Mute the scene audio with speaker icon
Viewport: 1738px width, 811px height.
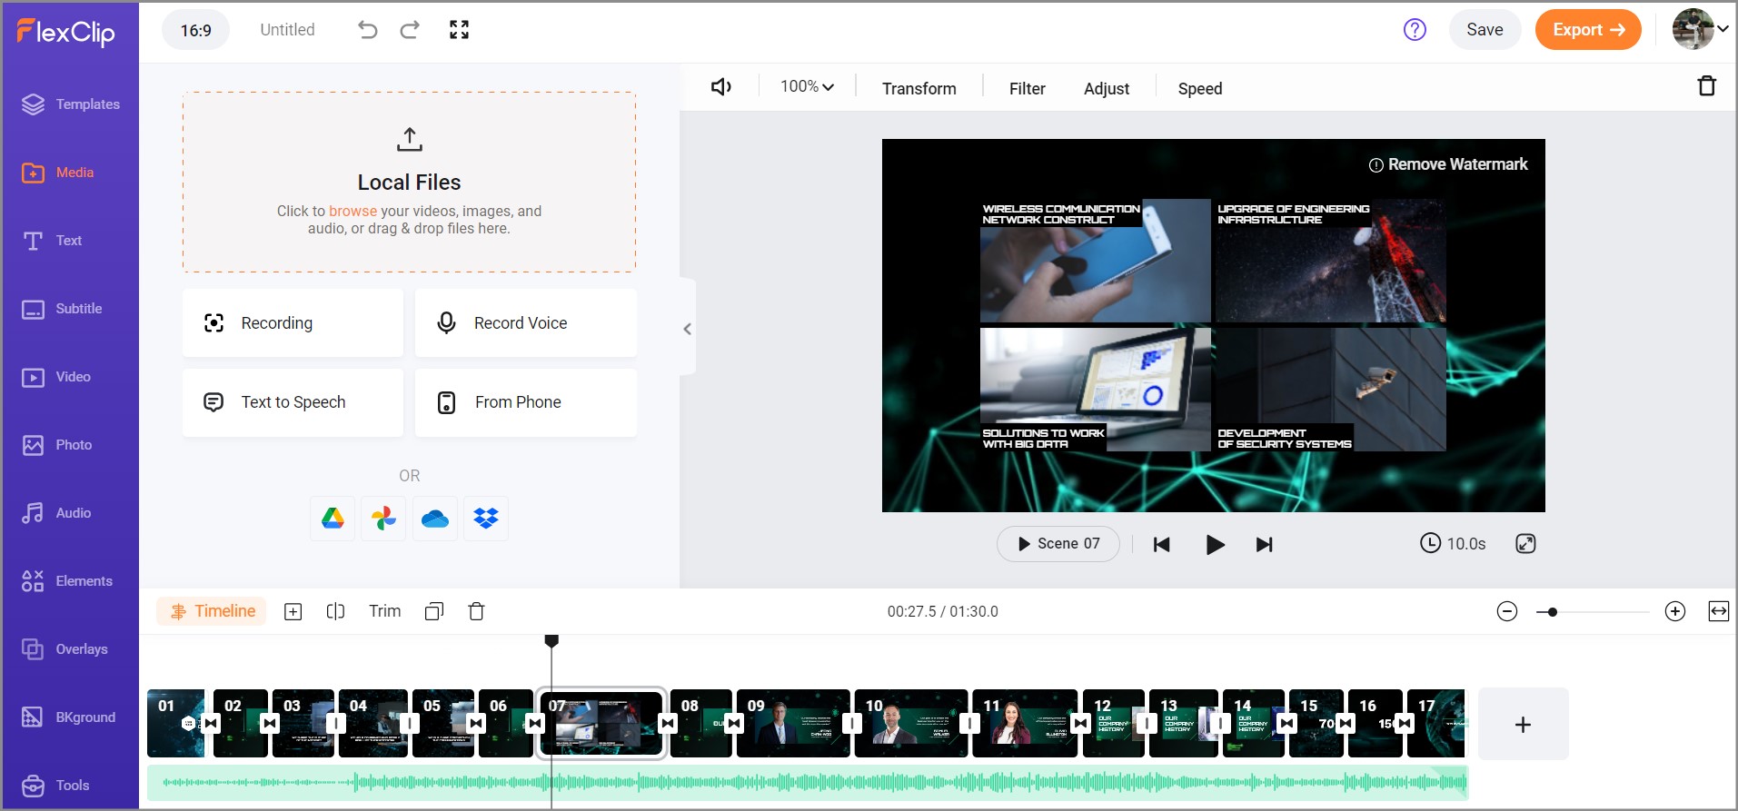pos(720,87)
